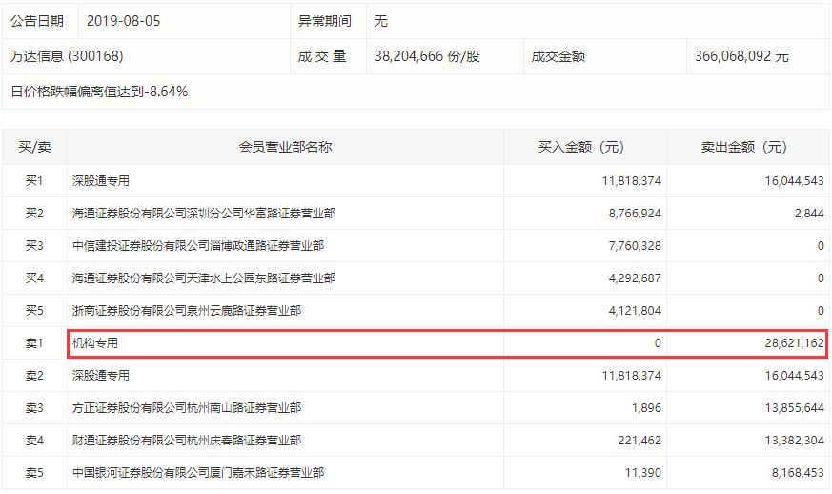Click the 万达信息 (300168) stock name

point(67,56)
